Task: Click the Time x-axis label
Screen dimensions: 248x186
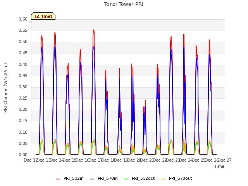Action: 219,166
